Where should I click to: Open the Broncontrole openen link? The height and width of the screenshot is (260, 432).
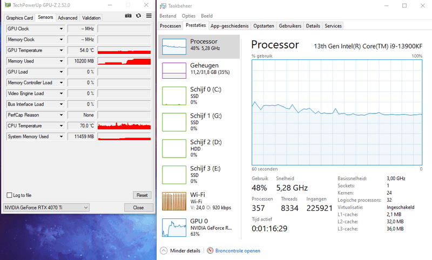pos(238,251)
